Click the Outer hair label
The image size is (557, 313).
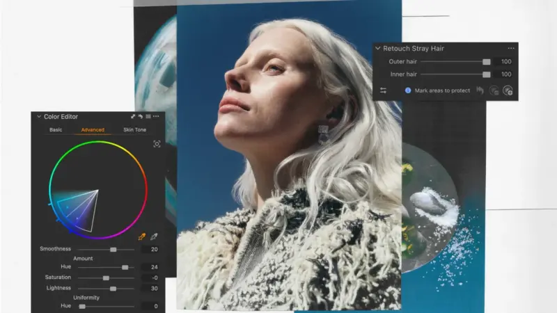pyautogui.click(x=403, y=62)
